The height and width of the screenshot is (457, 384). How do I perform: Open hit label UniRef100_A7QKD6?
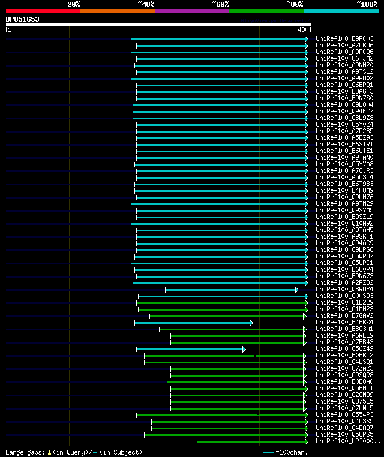coord(344,45)
